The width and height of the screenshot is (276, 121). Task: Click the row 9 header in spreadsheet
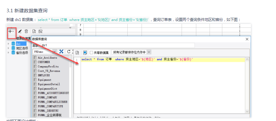[x=81, y=34]
